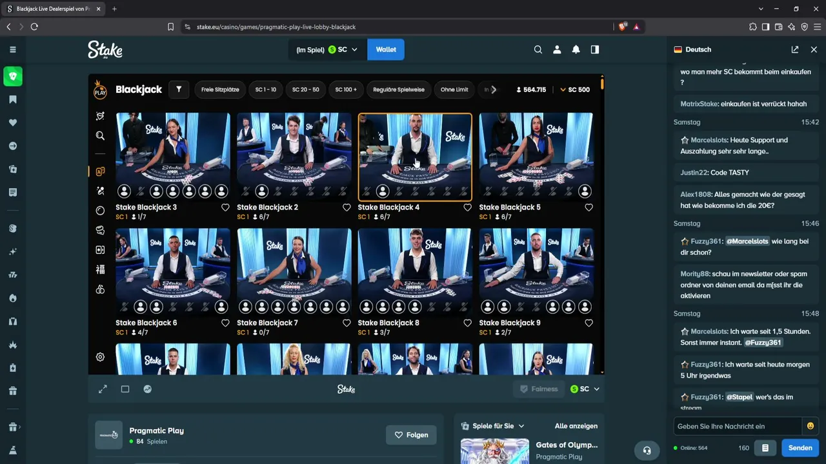Open the browser tab list dropdown arrow
This screenshot has width=826, height=464.
761,9
